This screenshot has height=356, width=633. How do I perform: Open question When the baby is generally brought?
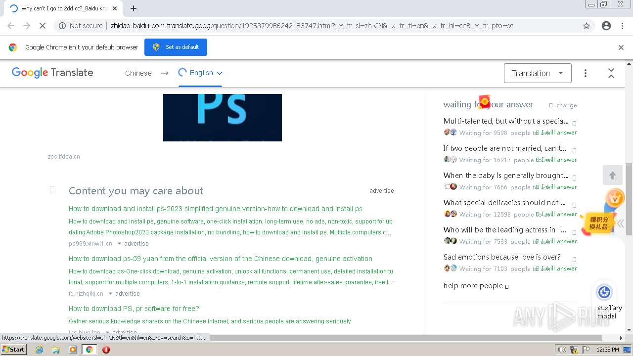[x=506, y=176]
